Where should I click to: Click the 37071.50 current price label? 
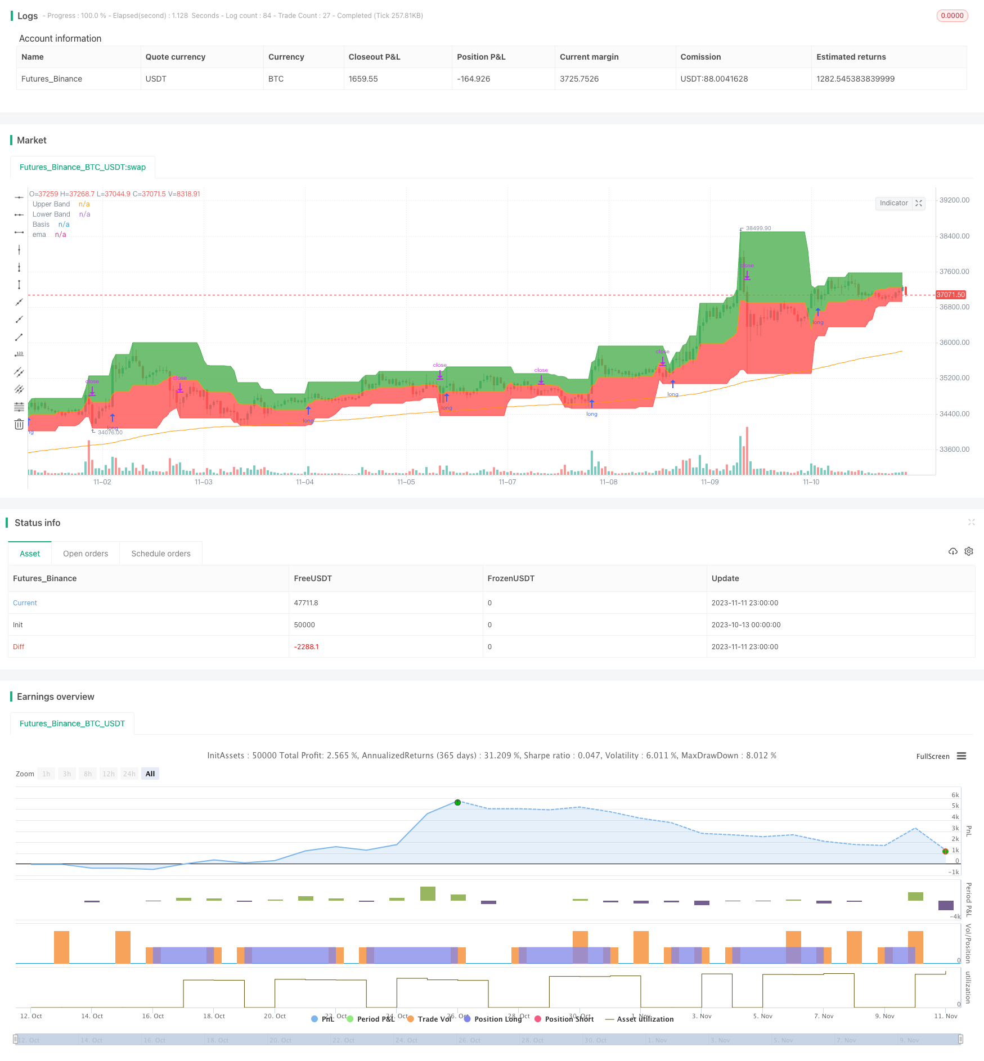click(951, 295)
